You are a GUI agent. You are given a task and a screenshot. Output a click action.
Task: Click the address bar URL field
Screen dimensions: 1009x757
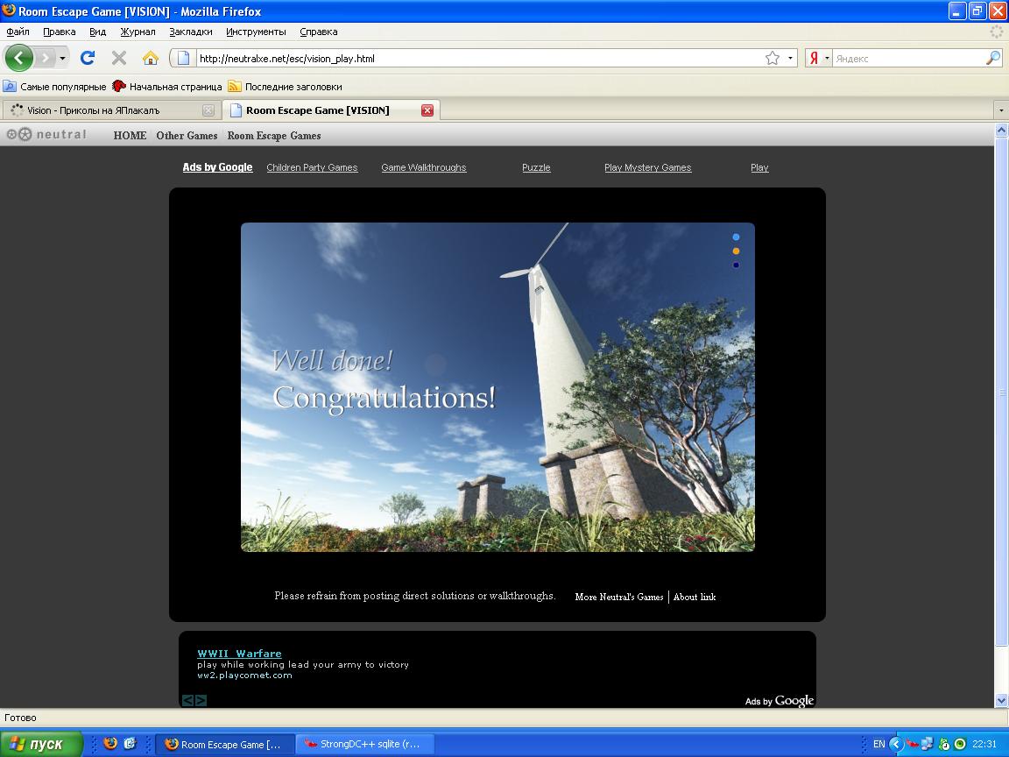(476, 58)
